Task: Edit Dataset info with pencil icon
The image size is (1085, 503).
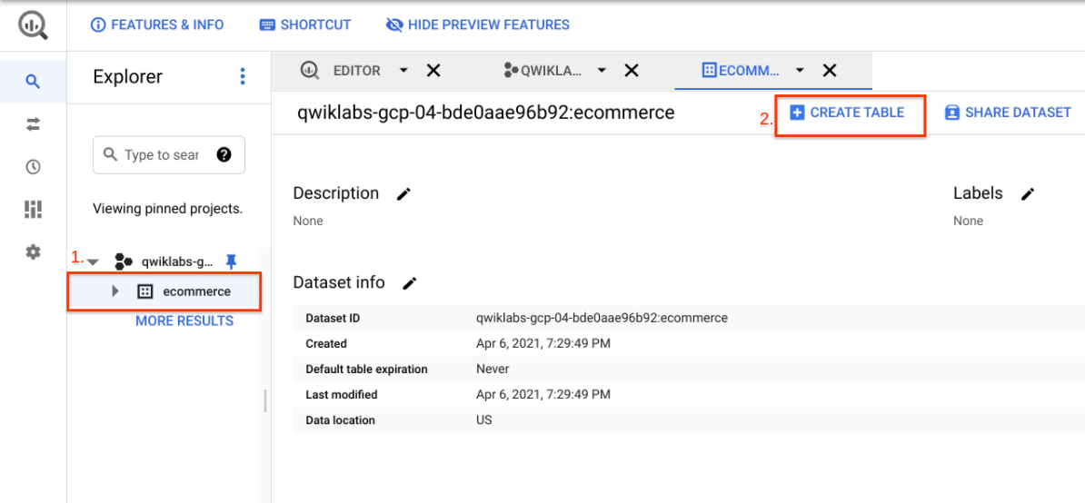Action: 411,282
